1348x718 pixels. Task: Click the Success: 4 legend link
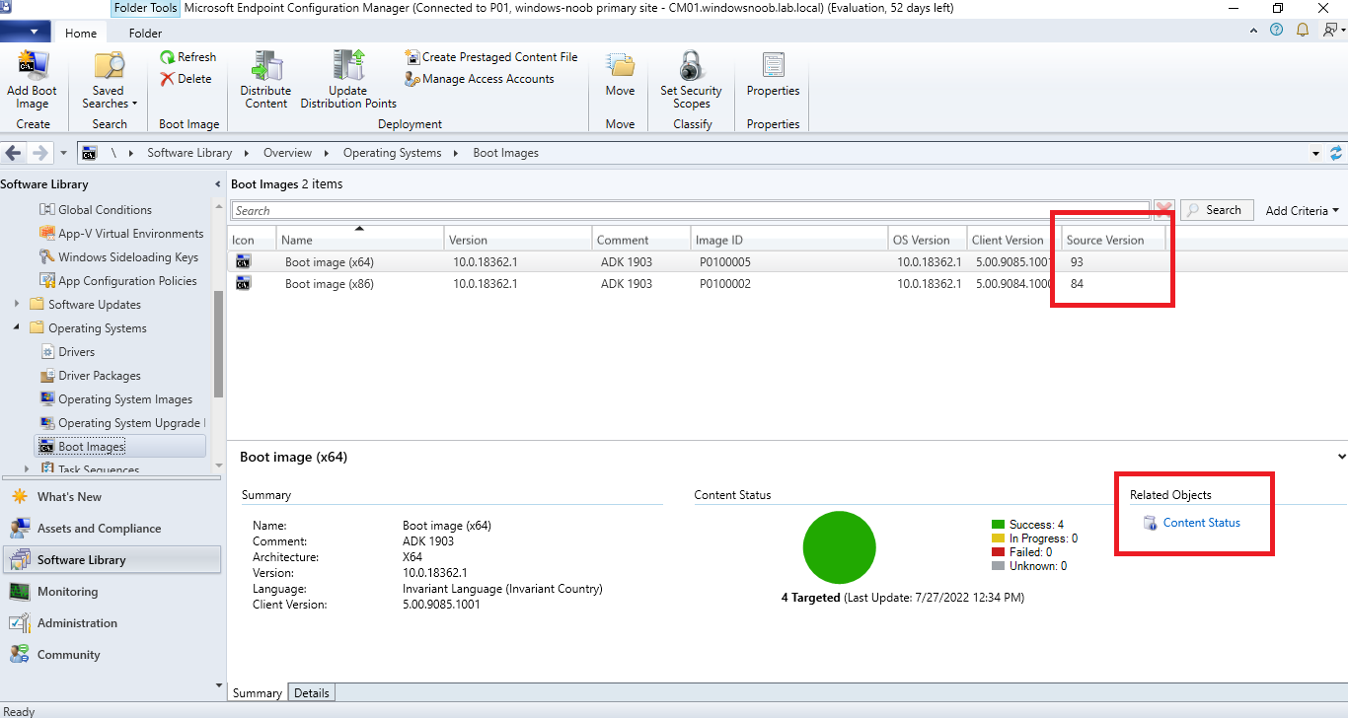pos(1036,525)
